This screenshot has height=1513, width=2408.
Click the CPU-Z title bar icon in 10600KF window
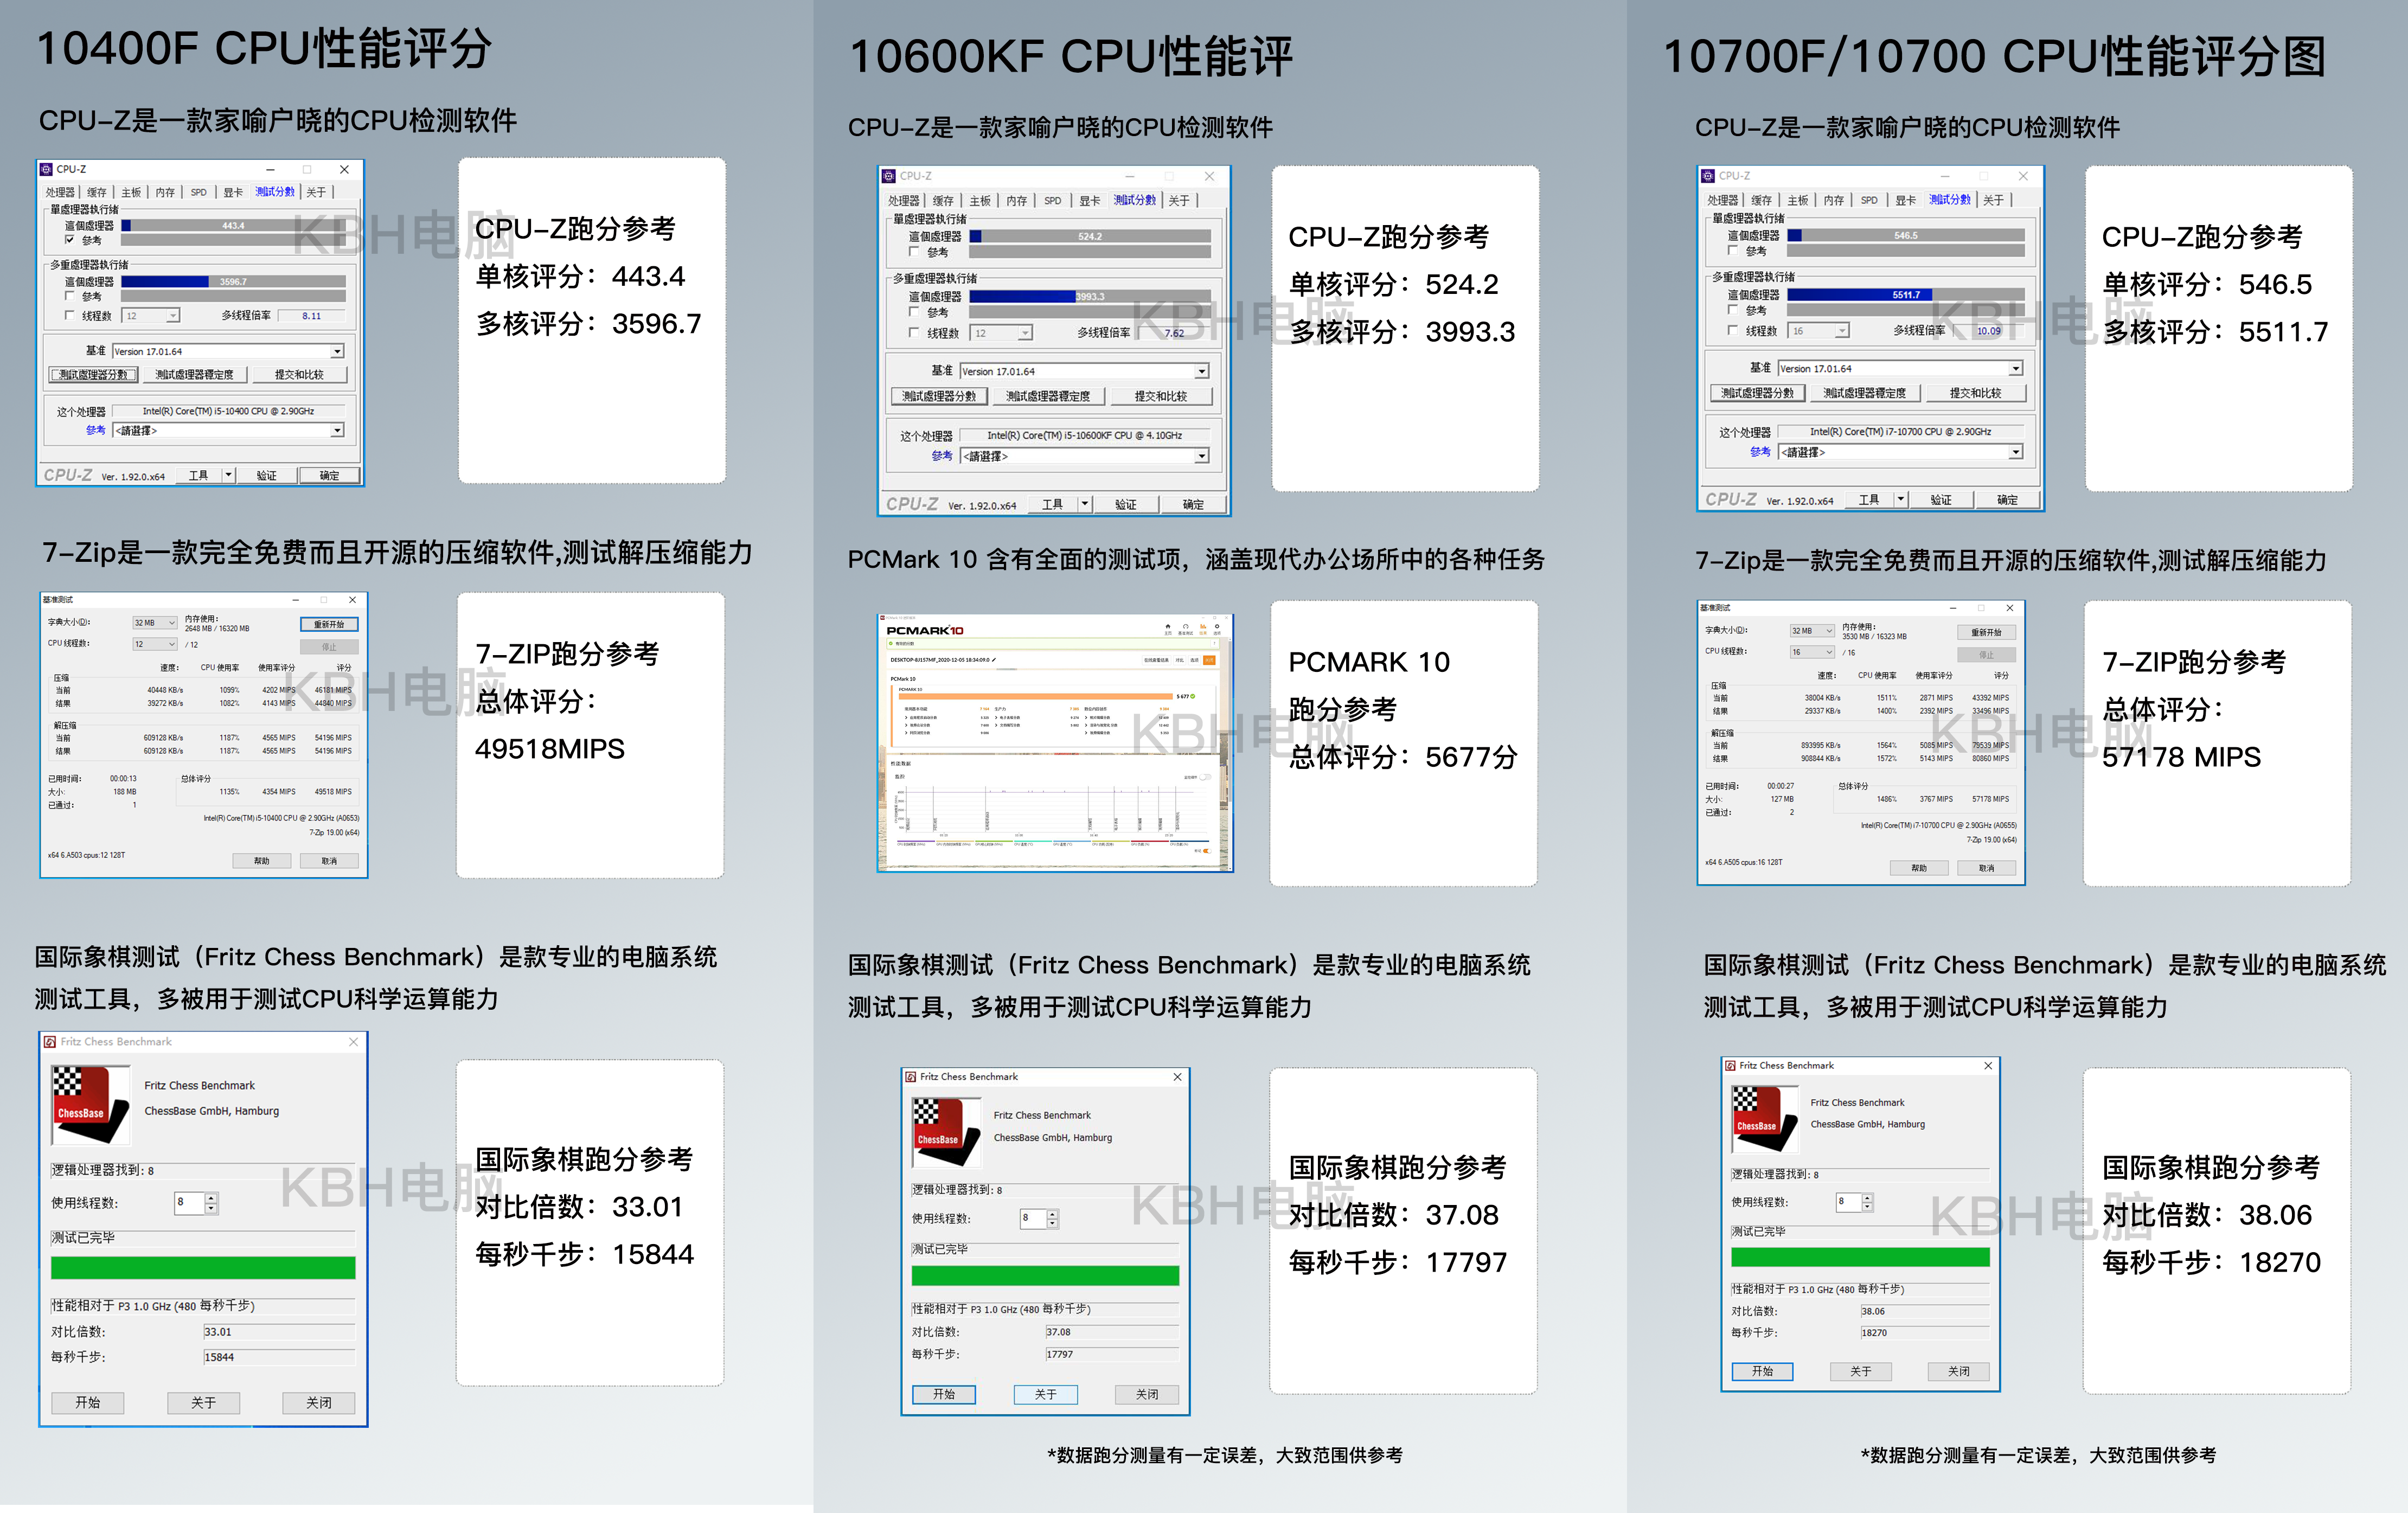tap(889, 176)
